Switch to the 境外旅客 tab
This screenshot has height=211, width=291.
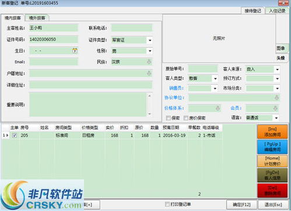click(37, 18)
